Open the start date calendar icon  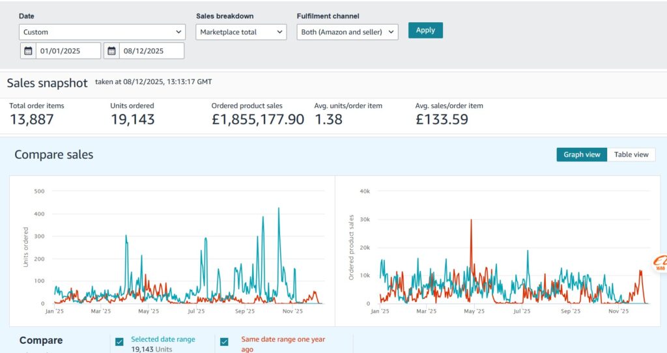pos(28,51)
